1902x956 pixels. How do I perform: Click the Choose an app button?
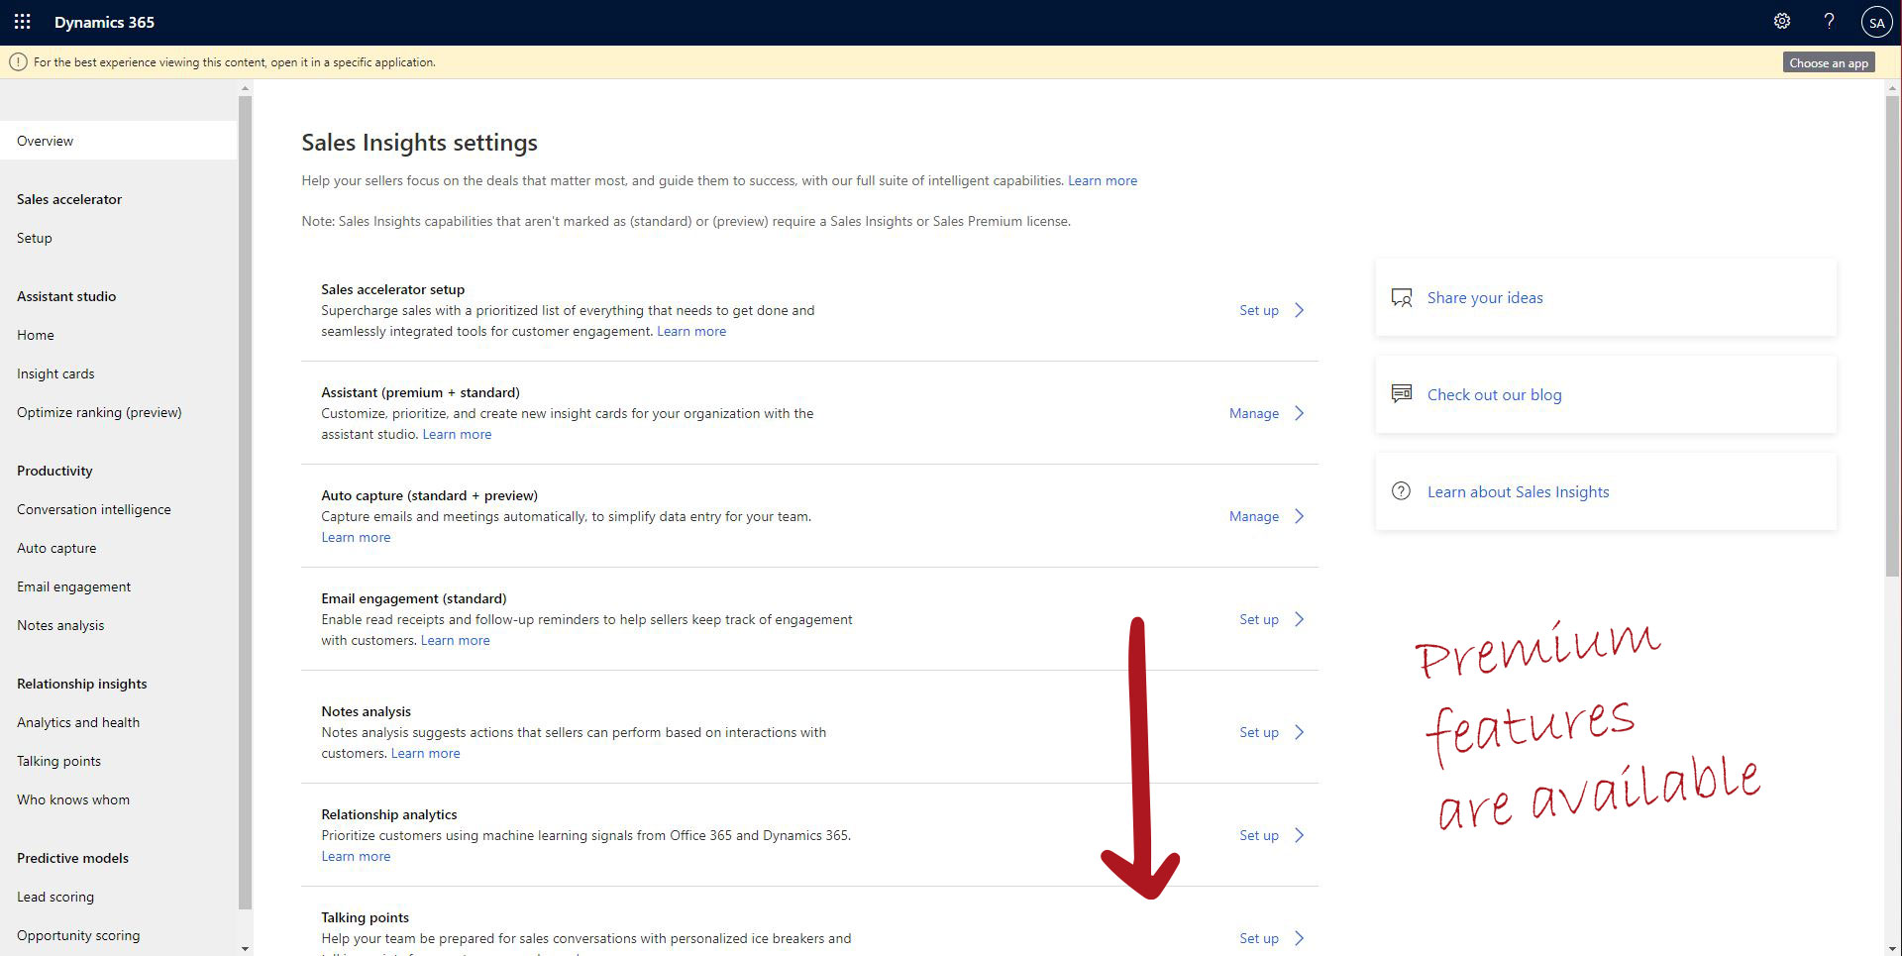1828,61
